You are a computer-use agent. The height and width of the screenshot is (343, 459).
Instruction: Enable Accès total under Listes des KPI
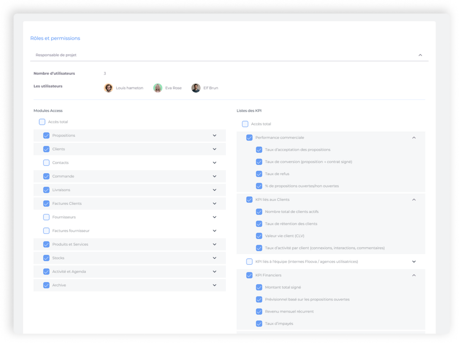(x=245, y=124)
